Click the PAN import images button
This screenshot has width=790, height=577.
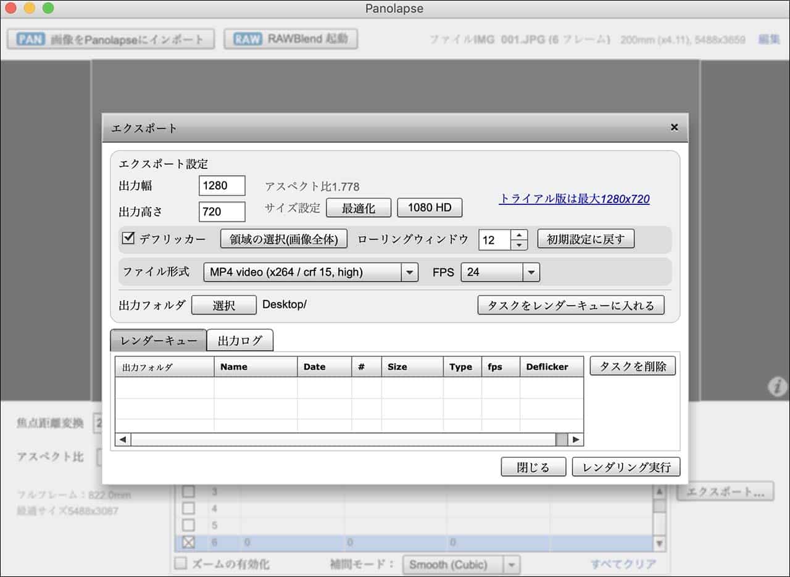point(110,39)
